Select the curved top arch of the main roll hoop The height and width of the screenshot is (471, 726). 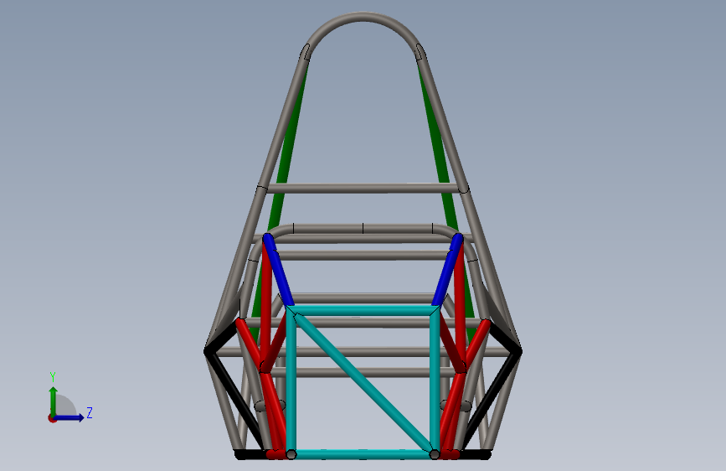tap(363, 18)
